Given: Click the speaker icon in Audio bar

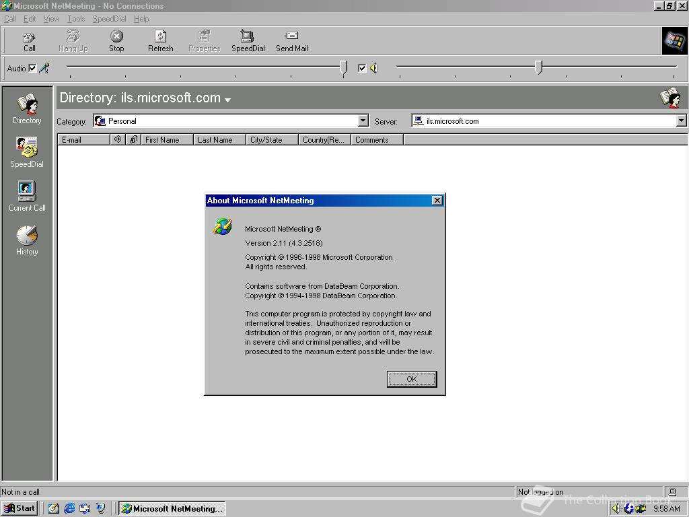Looking at the screenshot, I should pos(374,68).
